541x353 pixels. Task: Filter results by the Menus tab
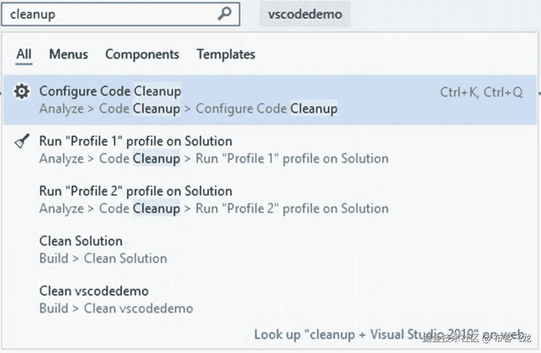click(69, 54)
